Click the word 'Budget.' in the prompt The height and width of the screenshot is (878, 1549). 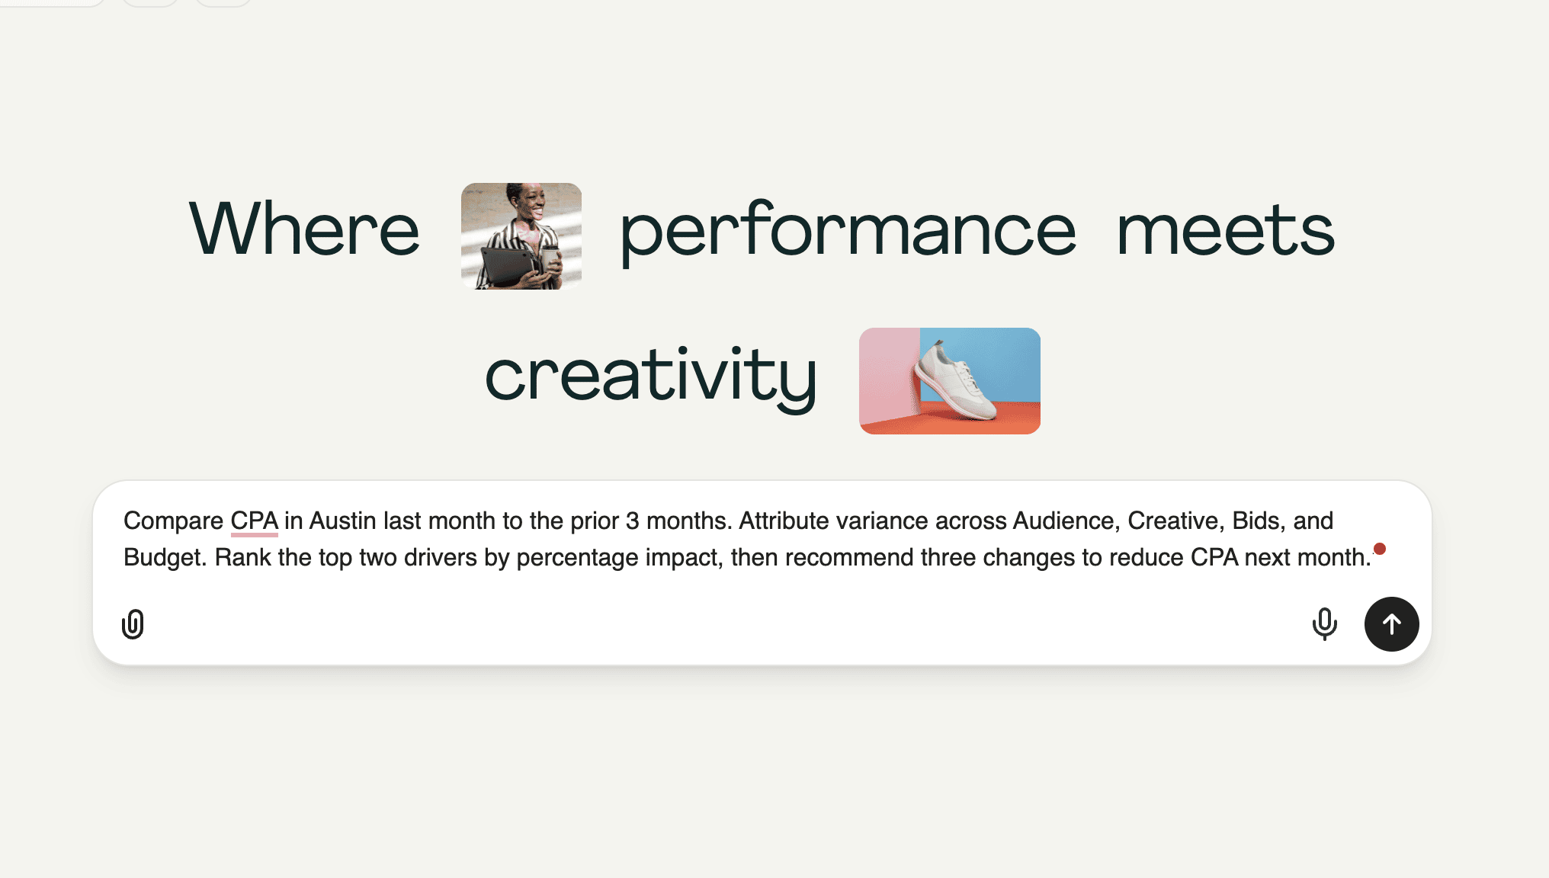click(x=165, y=557)
